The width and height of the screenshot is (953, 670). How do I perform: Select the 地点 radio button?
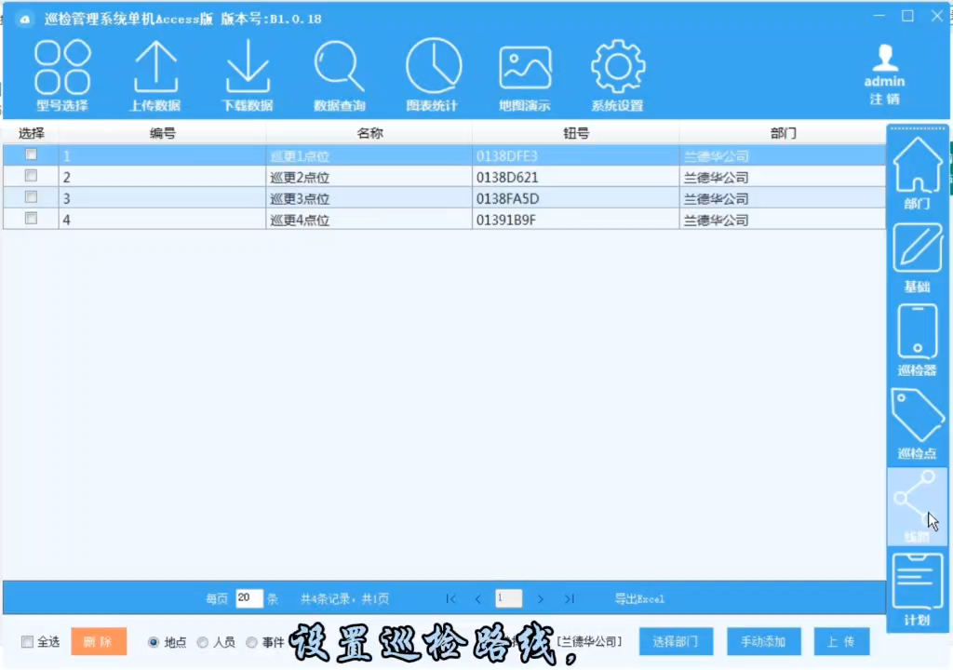[154, 642]
